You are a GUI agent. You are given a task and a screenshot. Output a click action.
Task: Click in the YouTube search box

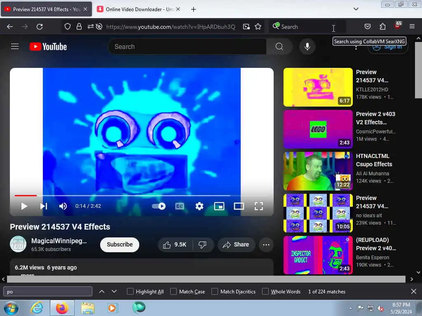188,46
